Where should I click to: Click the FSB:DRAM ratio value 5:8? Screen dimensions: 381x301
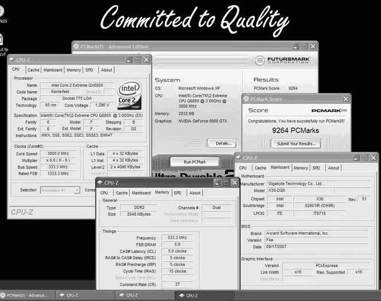click(177, 244)
